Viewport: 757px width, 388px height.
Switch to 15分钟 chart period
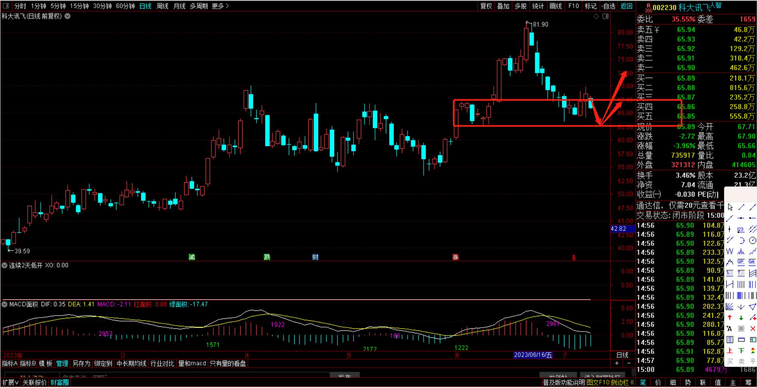tap(79, 6)
